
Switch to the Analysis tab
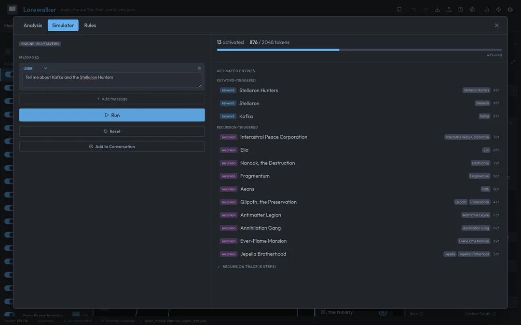point(33,26)
